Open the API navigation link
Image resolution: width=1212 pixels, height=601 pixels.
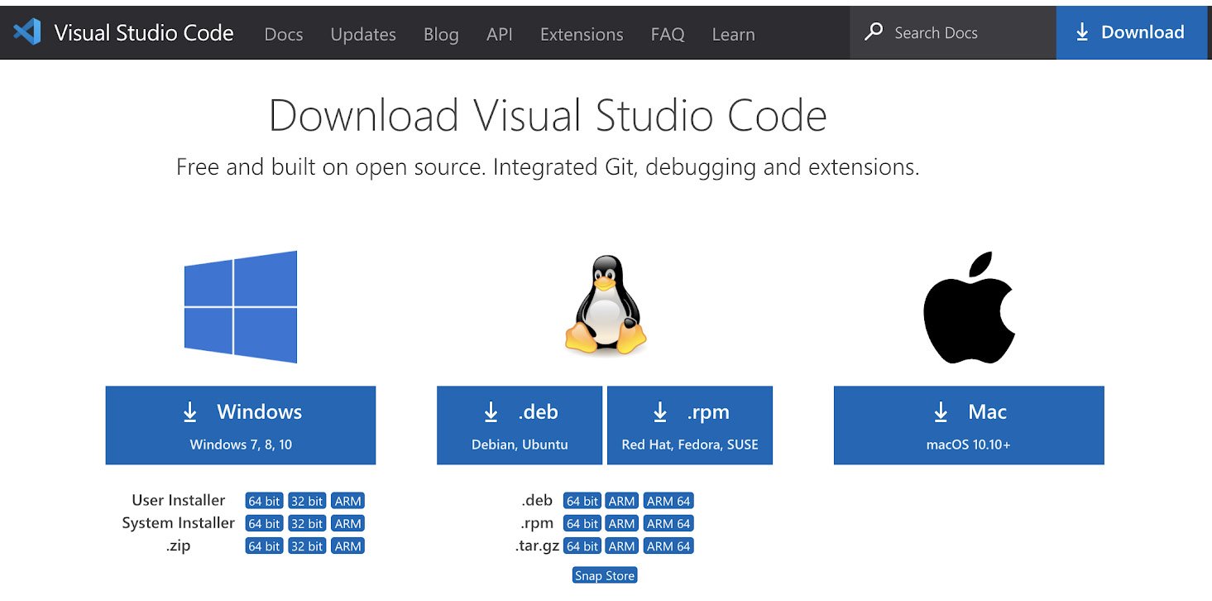[500, 34]
